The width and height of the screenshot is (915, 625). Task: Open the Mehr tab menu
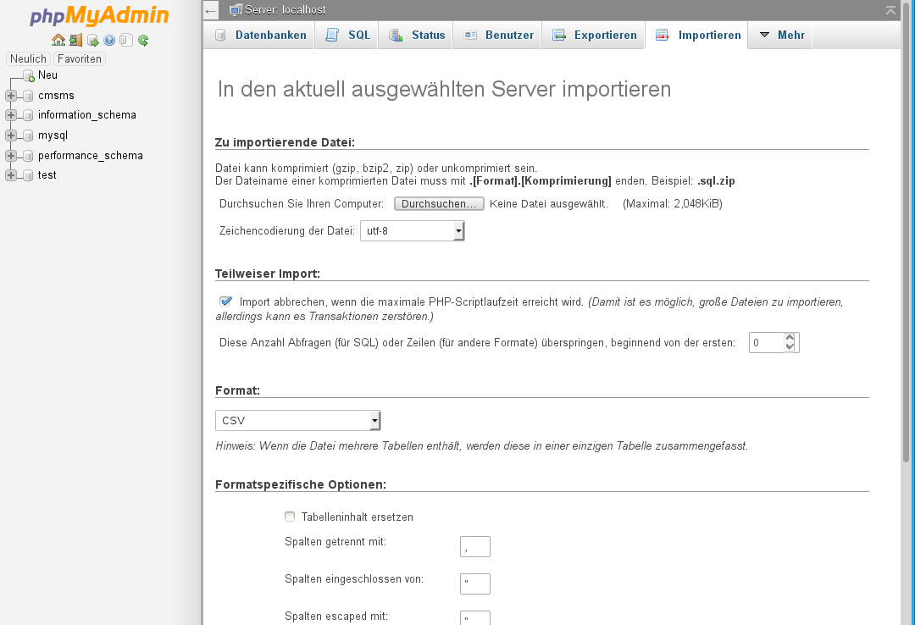(781, 36)
